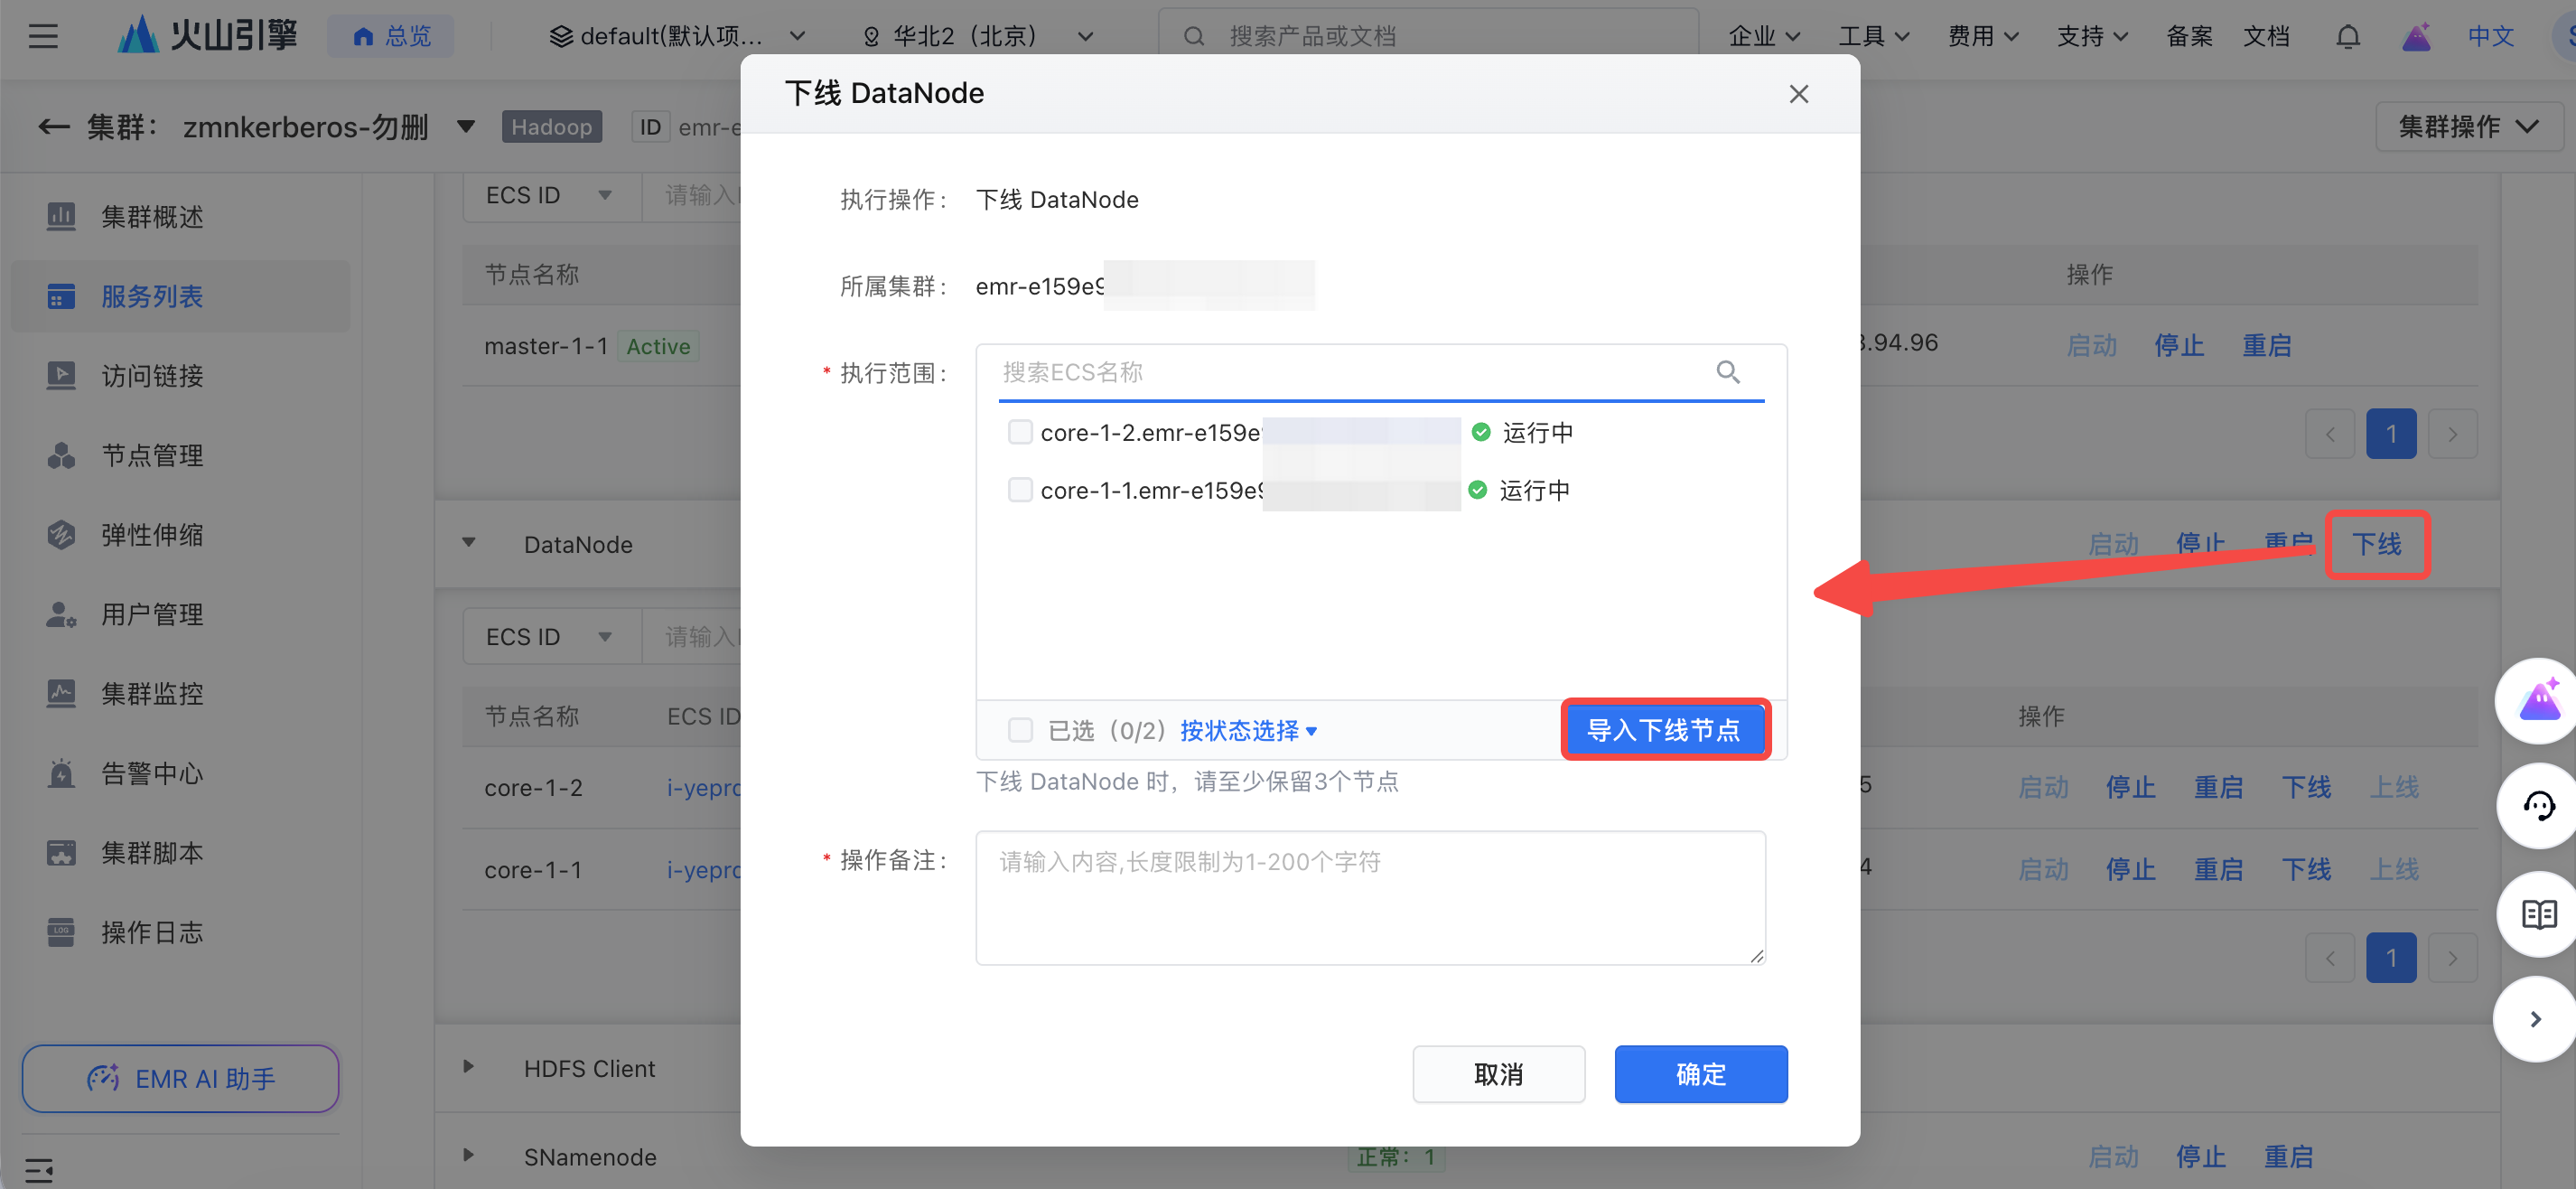The image size is (2576, 1189).
Task: Open the 支持 menu
Action: point(2092,37)
